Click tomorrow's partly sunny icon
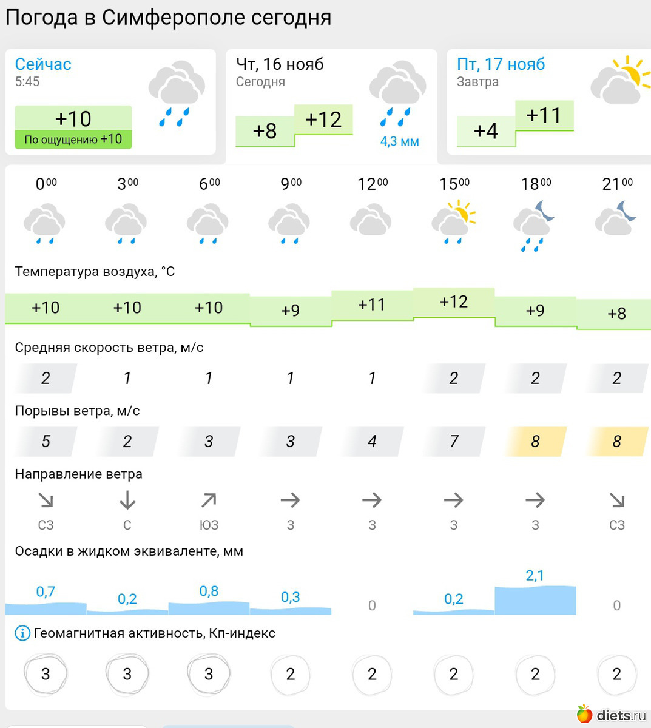The image size is (651, 728). click(616, 80)
